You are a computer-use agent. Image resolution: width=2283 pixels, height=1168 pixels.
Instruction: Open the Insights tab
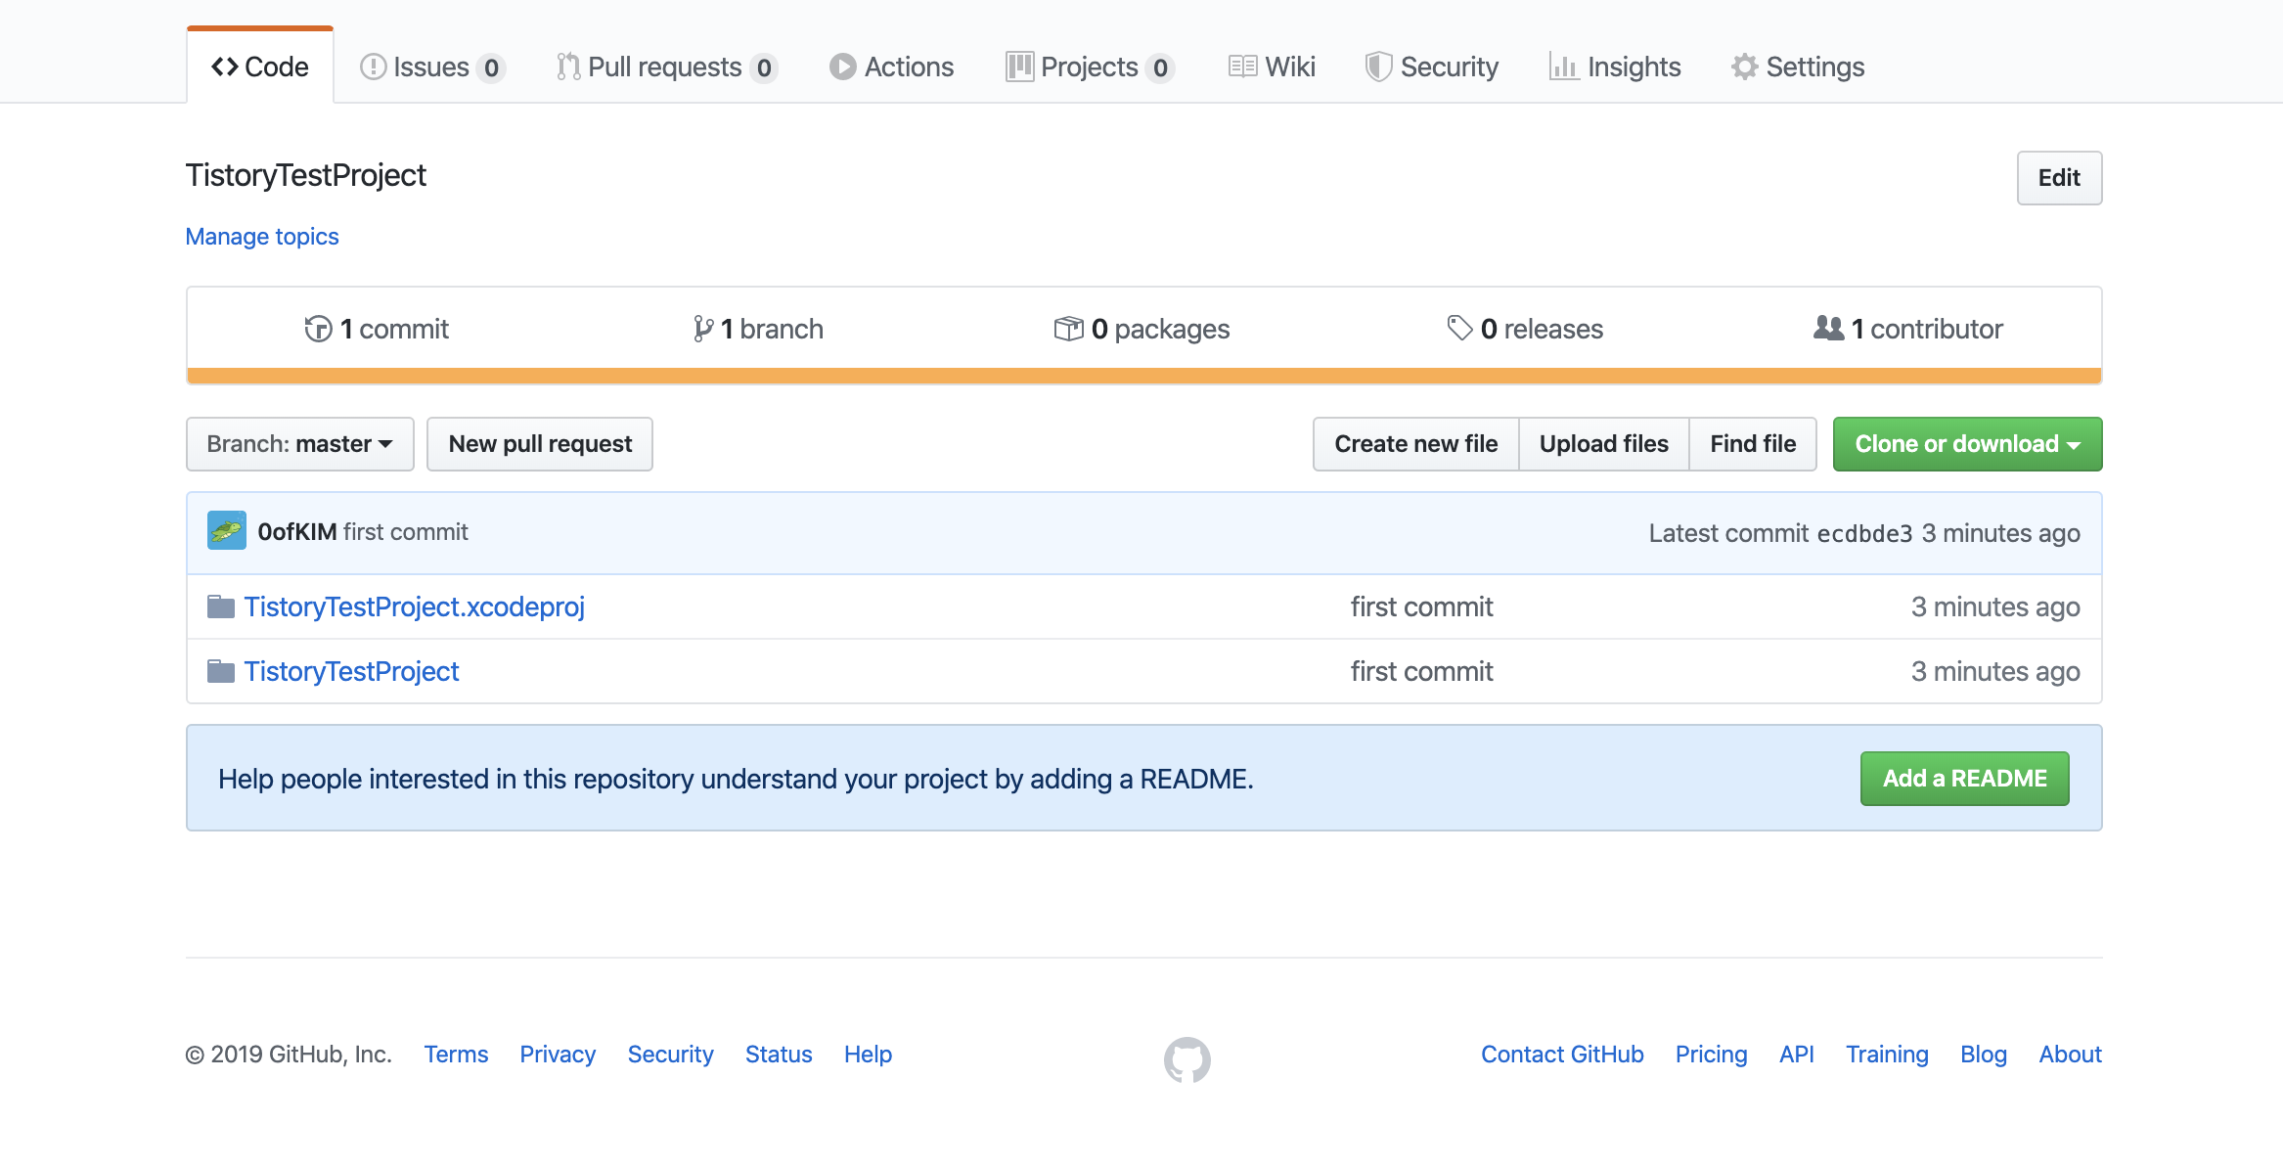(x=1615, y=67)
